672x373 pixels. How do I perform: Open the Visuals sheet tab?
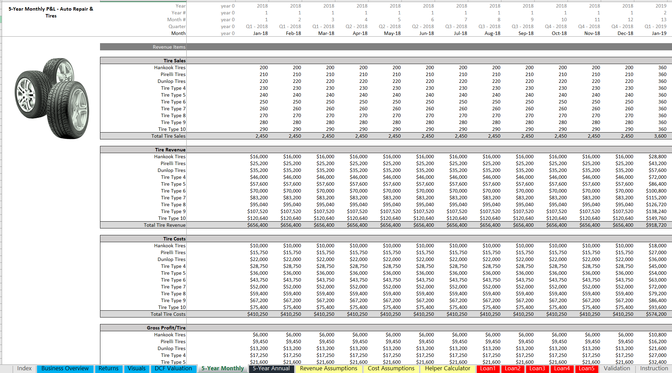137,369
